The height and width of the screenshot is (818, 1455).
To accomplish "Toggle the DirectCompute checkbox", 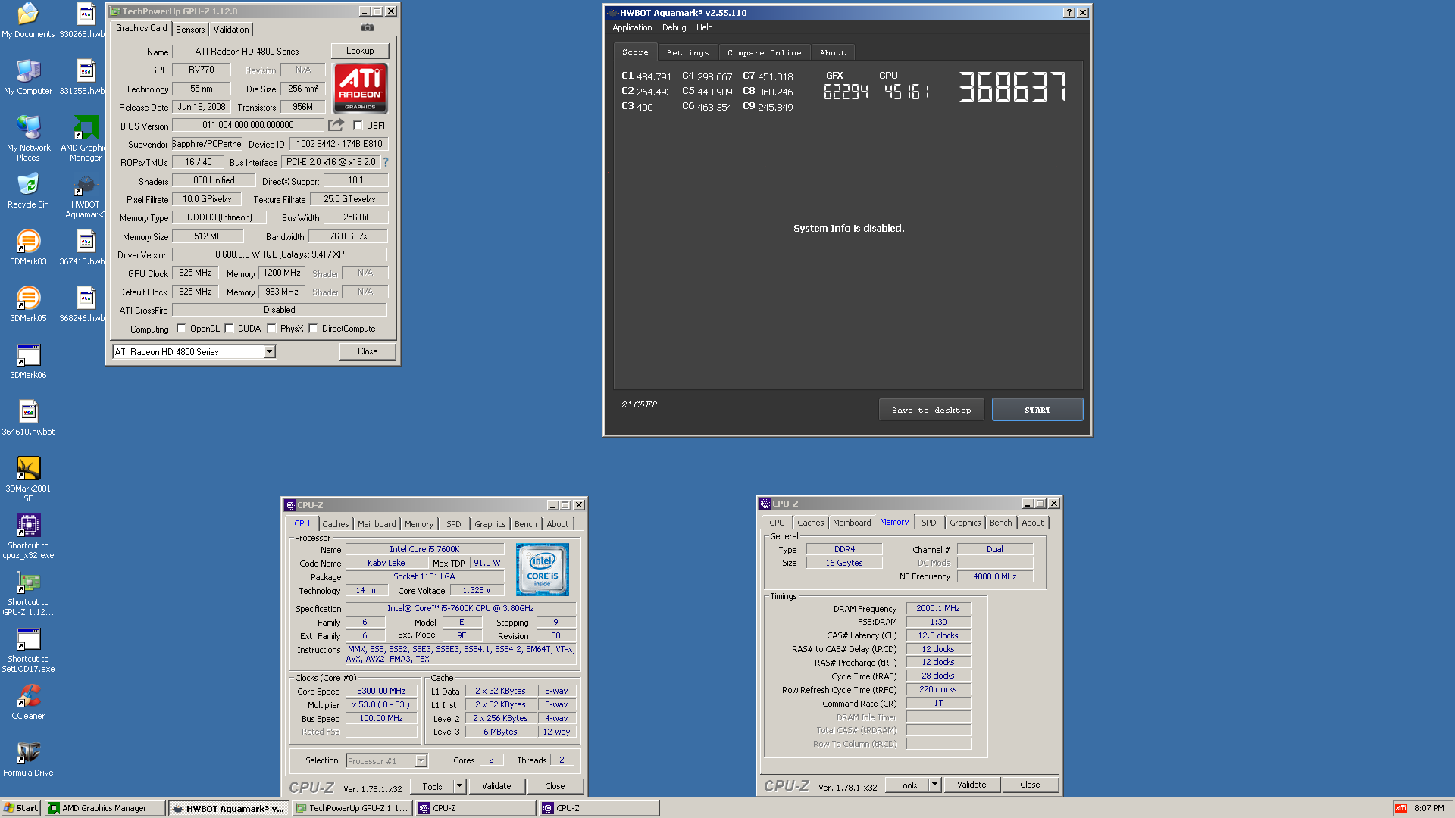I will [313, 329].
